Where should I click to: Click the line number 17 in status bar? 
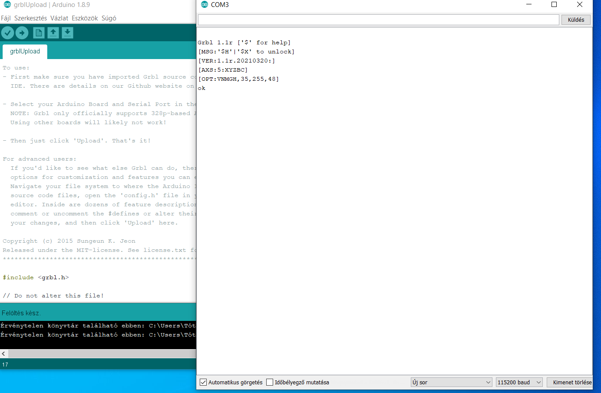pyautogui.click(x=5, y=365)
